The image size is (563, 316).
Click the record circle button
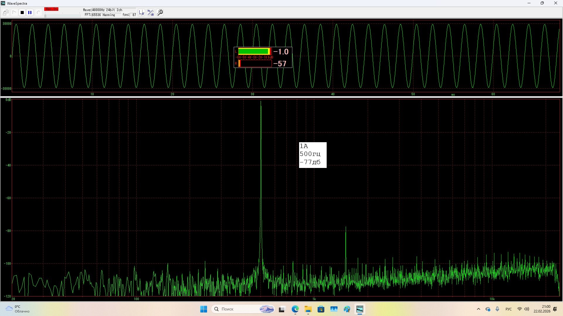click(38, 13)
